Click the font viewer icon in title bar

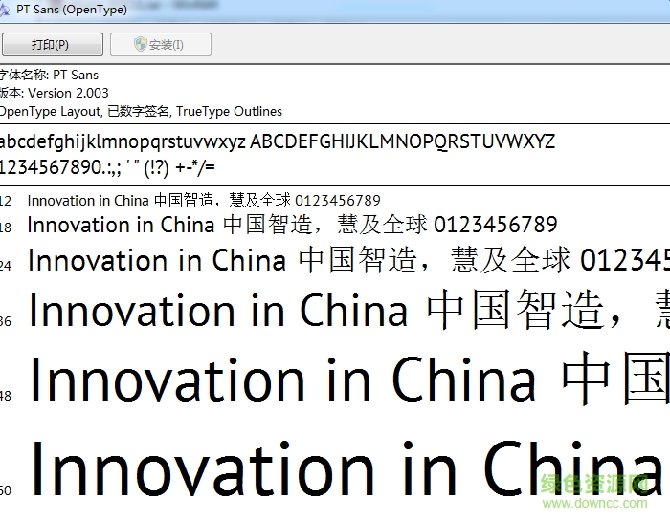[4, 10]
